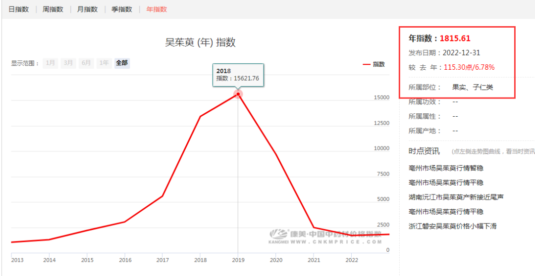Click the y-axis label 15000
Viewport: 535px width, 276px height.
click(381, 97)
